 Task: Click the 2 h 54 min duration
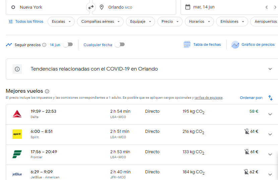pyautogui.click(x=120, y=111)
